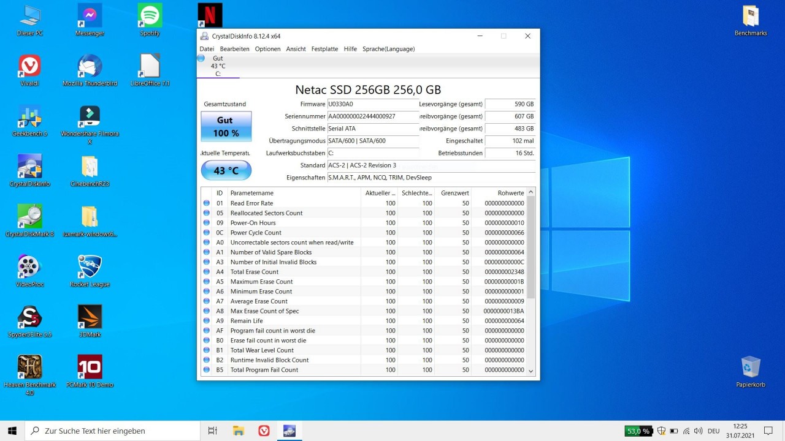The height and width of the screenshot is (441, 785).
Task: Click the DEU language indicator
Action: pyautogui.click(x=714, y=431)
